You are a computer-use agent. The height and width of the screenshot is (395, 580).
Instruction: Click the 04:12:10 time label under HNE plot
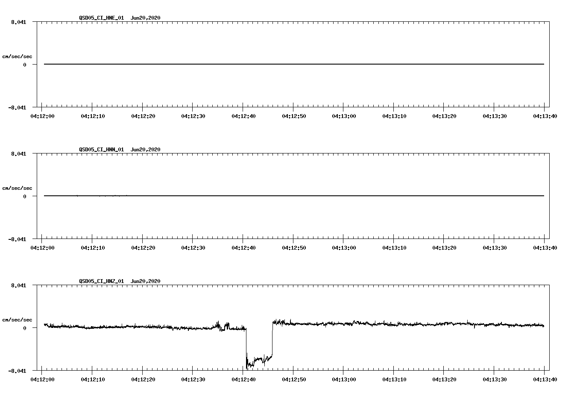point(92,116)
